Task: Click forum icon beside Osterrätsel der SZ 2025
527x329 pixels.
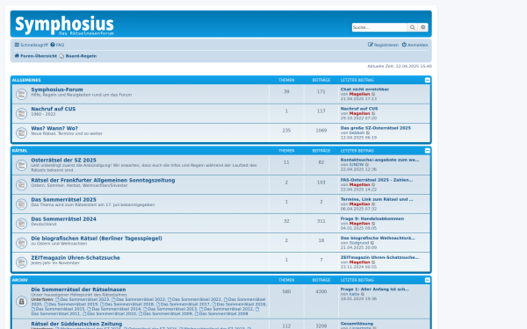Action: click(21, 165)
